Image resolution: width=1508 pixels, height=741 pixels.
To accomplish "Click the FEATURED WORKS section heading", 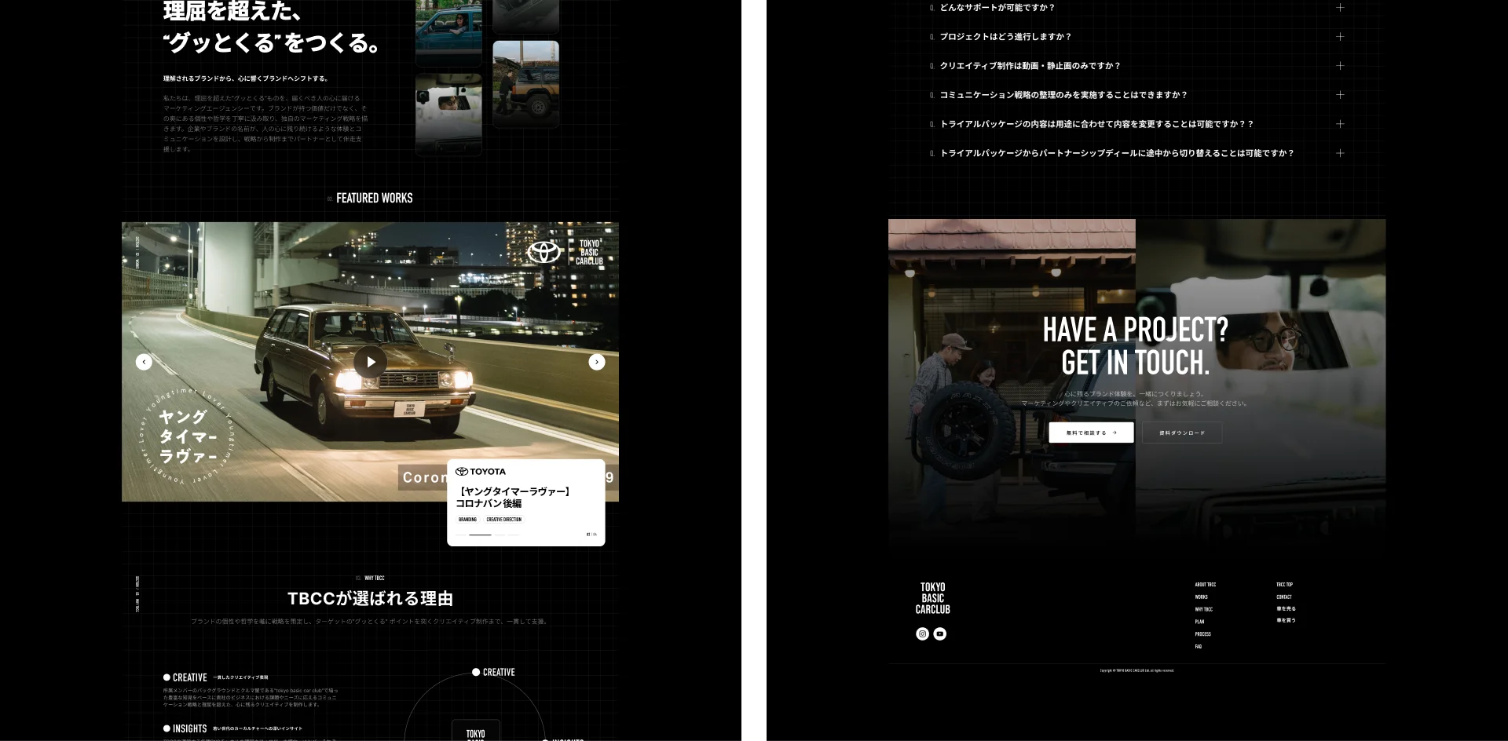I will (374, 199).
